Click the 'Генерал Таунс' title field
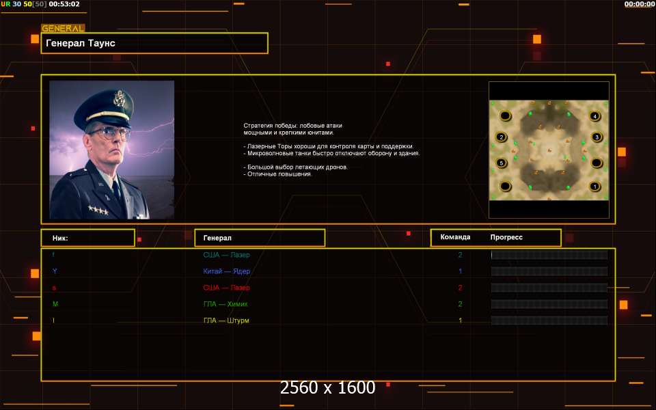This screenshot has height=410, width=656. [x=154, y=43]
